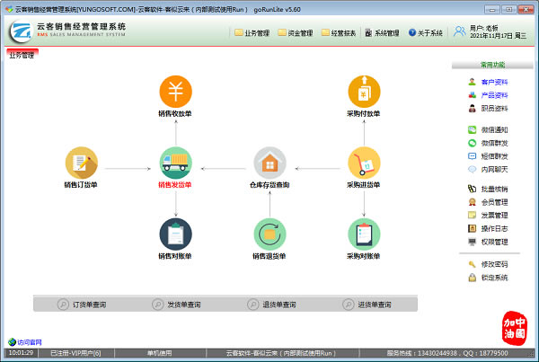Open the 销售发货单 truck icon
This screenshot has height=362, width=539.
[x=175, y=163]
